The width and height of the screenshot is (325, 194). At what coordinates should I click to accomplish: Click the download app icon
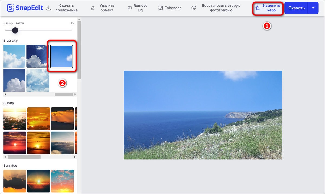[x=48, y=8]
